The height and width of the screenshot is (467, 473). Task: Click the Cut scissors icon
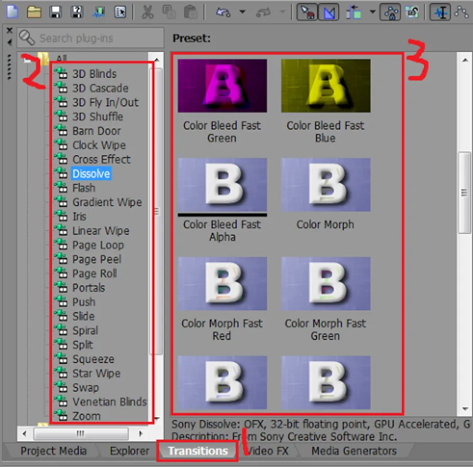point(147,12)
